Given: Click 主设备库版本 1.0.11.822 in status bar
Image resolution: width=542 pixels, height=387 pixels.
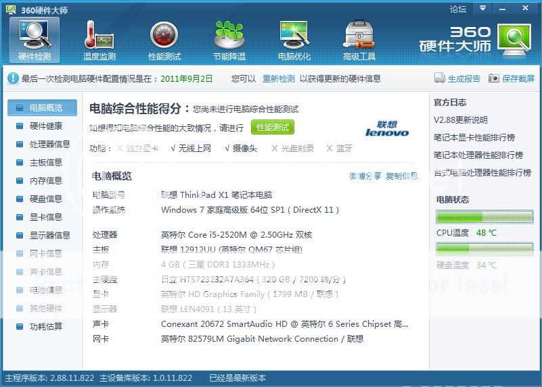Looking at the screenshot, I should point(146,378).
